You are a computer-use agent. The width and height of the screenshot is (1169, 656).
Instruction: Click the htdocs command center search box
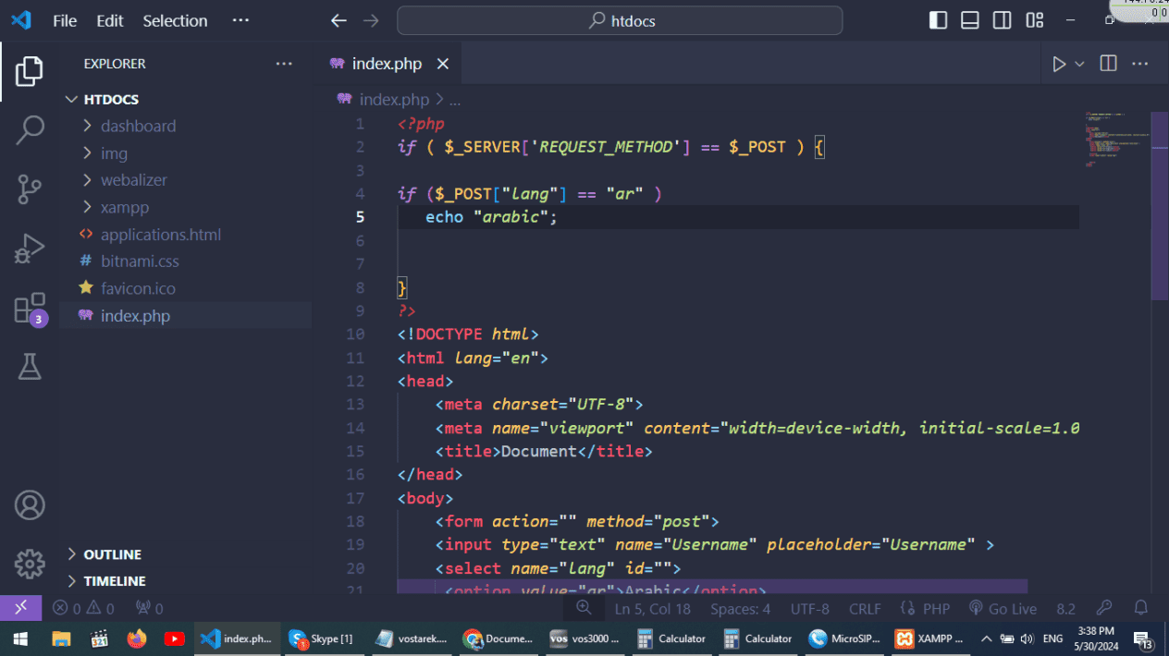620,20
